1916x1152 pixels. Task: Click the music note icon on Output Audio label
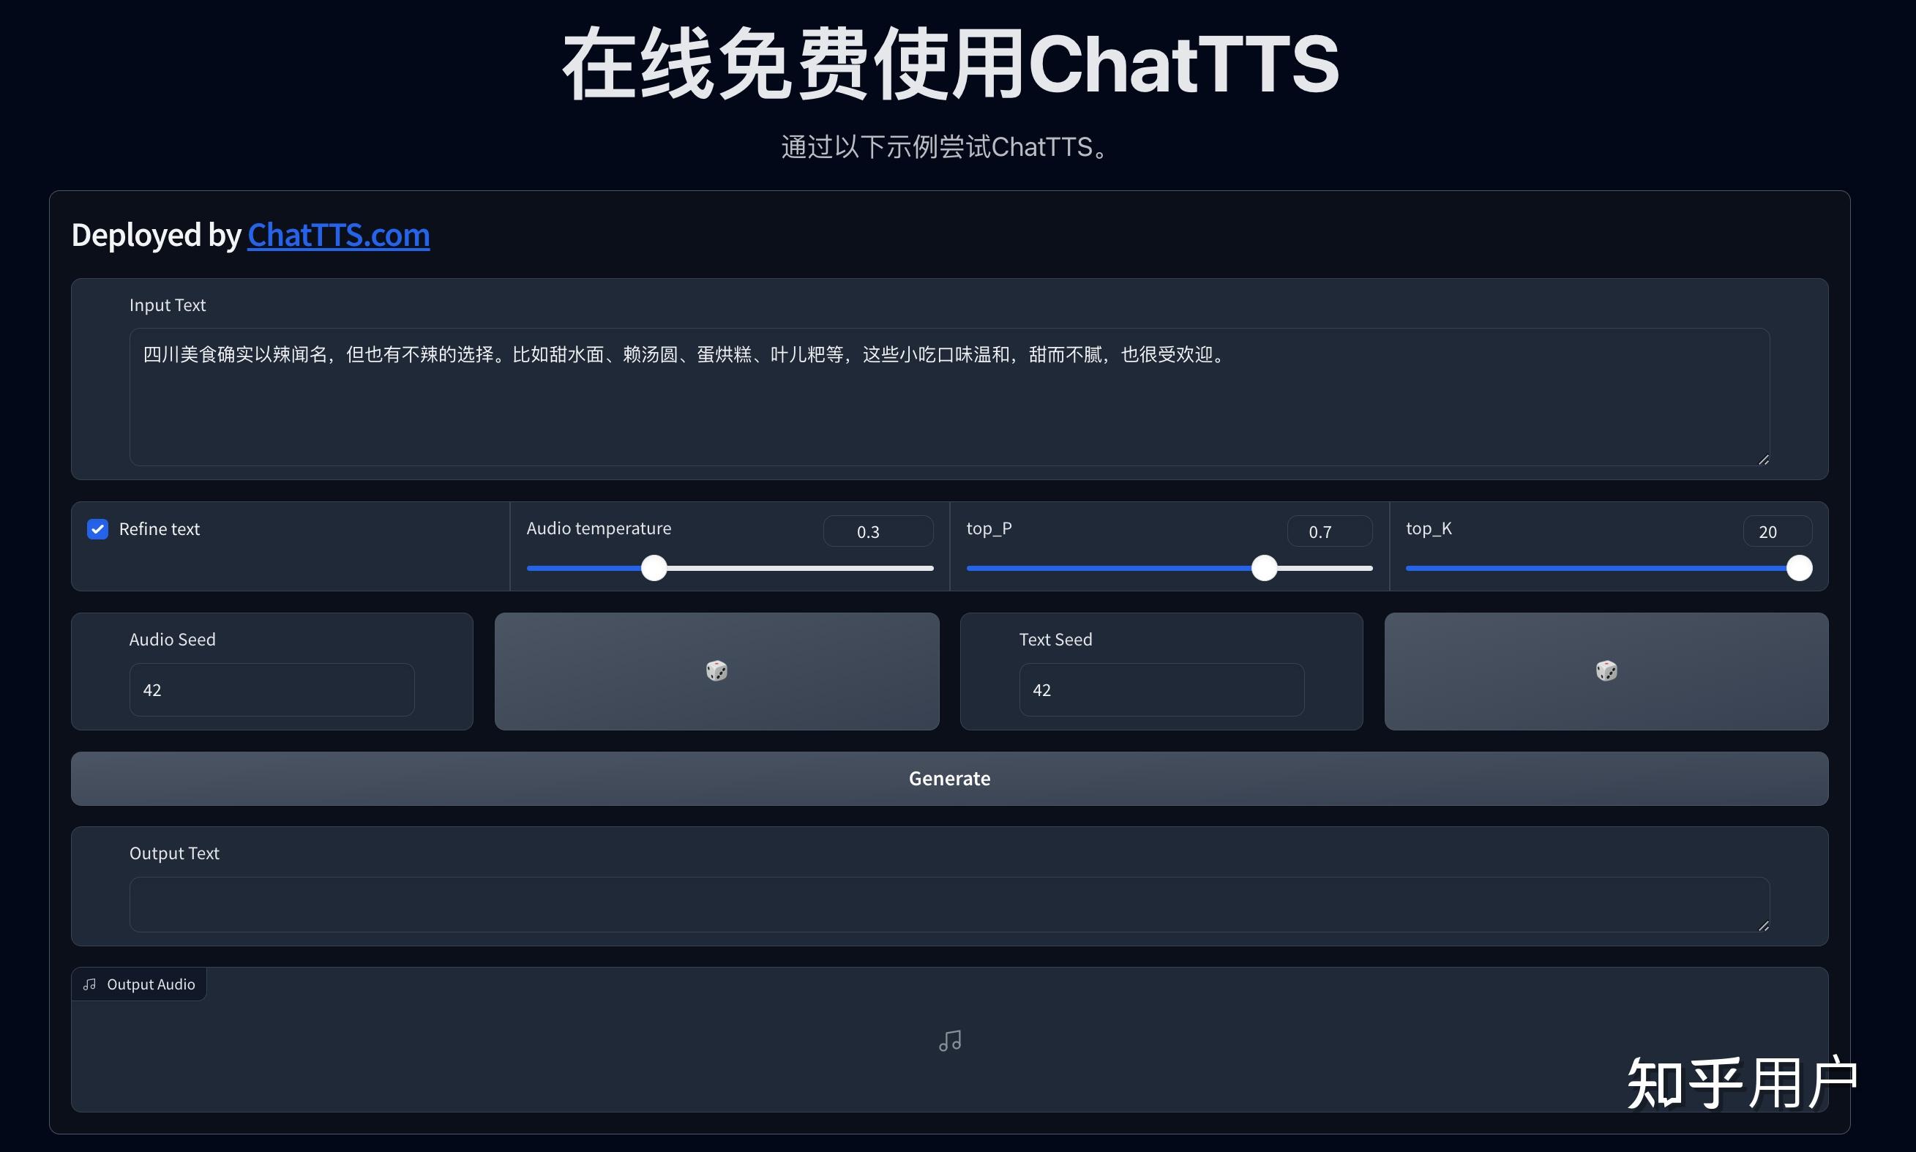pos(89,984)
